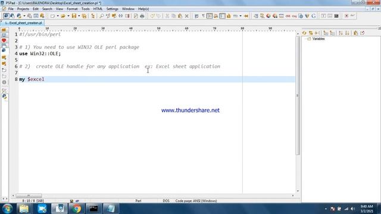Toggle the special characters pilcrow icon
381x214 pixels.
(204, 16)
